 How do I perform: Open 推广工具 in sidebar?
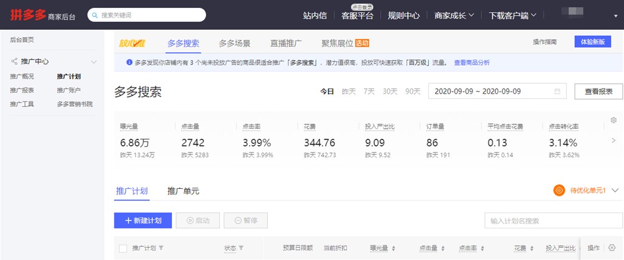22,104
